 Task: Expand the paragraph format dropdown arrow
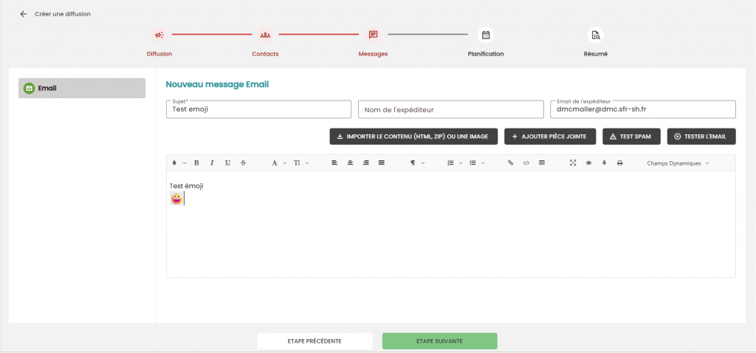(423, 163)
